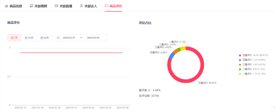The height and width of the screenshot is (112, 275).
Task: Select the 商品评价 tab
Action: pos(113,6)
